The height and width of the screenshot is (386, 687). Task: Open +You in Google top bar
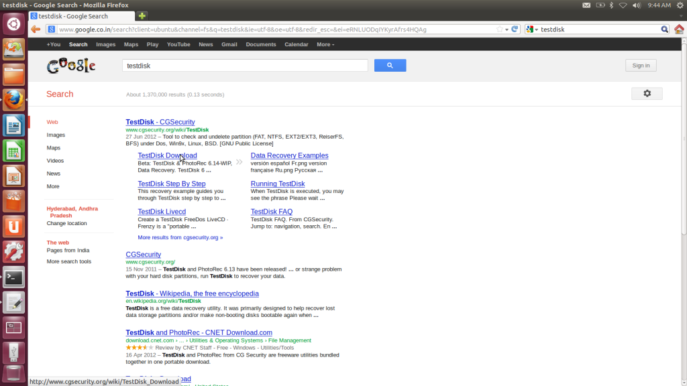coord(54,44)
